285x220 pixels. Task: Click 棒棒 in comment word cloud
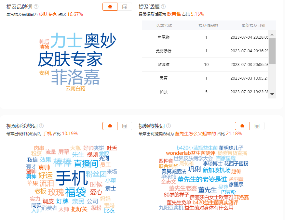(x=62, y=162)
